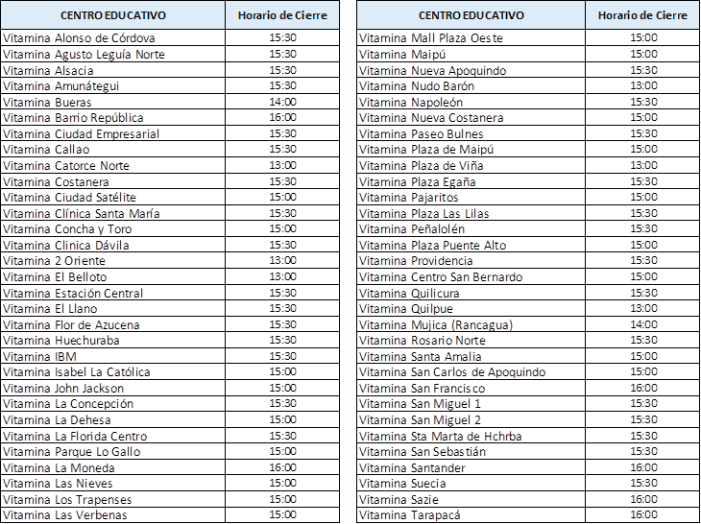Image resolution: width=701 pixels, height=524 pixels.
Task: Select the Vitamina San Carlos de Apoquindo cell
Action: [x=471, y=371]
